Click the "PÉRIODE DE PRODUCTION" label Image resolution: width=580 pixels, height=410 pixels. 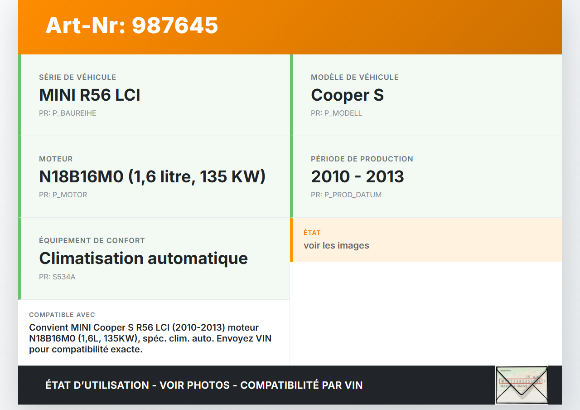coord(362,159)
